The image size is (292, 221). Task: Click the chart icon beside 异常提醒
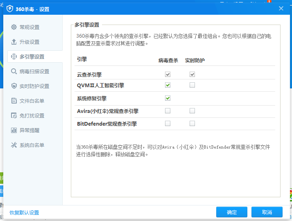(14, 130)
